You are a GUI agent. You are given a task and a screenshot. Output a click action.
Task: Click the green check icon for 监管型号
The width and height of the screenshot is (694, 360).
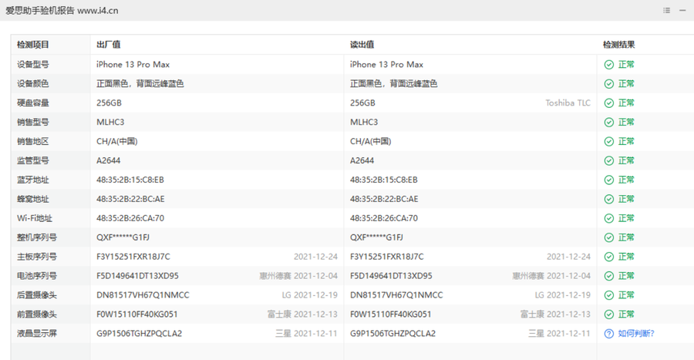[609, 160]
